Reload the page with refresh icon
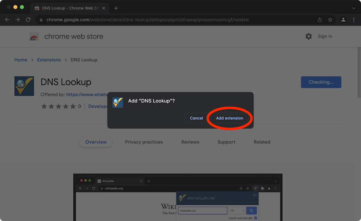This screenshot has width=361, height=221. pyautogui.click(x=28, y=20)
